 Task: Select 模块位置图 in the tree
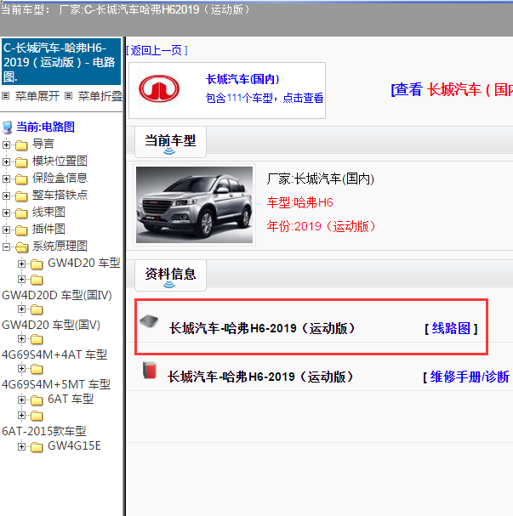click(60, 162)
